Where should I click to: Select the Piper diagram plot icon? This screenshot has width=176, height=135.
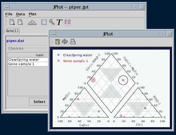pyautogui.click(x=32, y=22)
